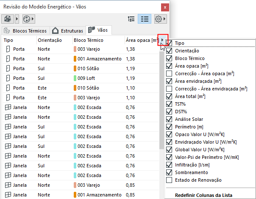Toggle the Área opaca [m²] checkbox
The height and width of the screenshot is (199, 256).
click(x=169, y=66)
